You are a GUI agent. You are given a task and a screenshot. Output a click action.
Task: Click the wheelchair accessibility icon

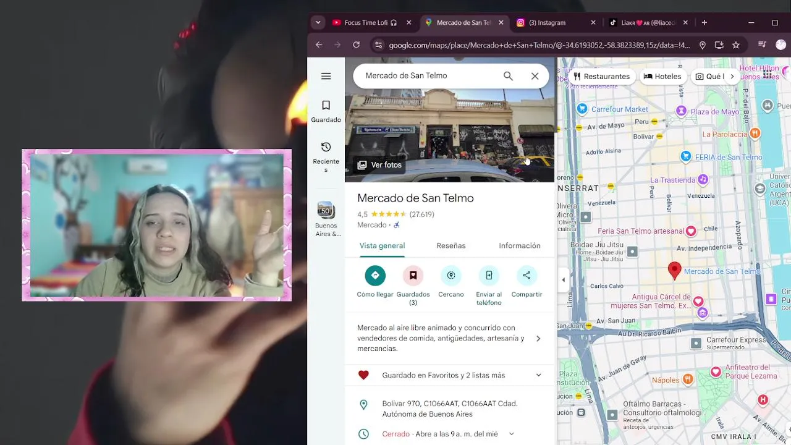pyautogui.click(x=397, y=225)
